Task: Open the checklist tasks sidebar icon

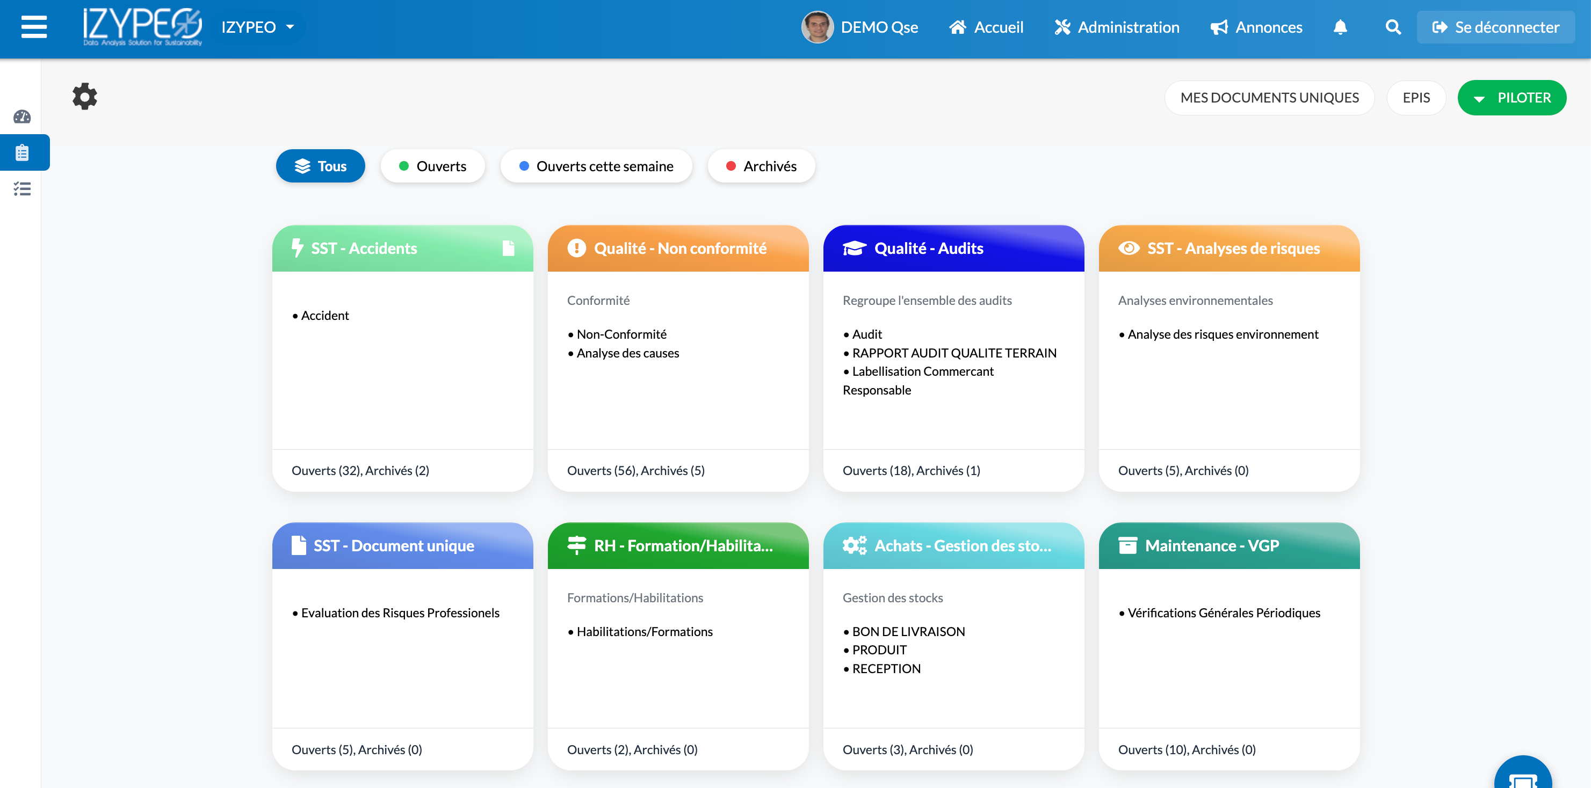Action: [x=22, y=188]
